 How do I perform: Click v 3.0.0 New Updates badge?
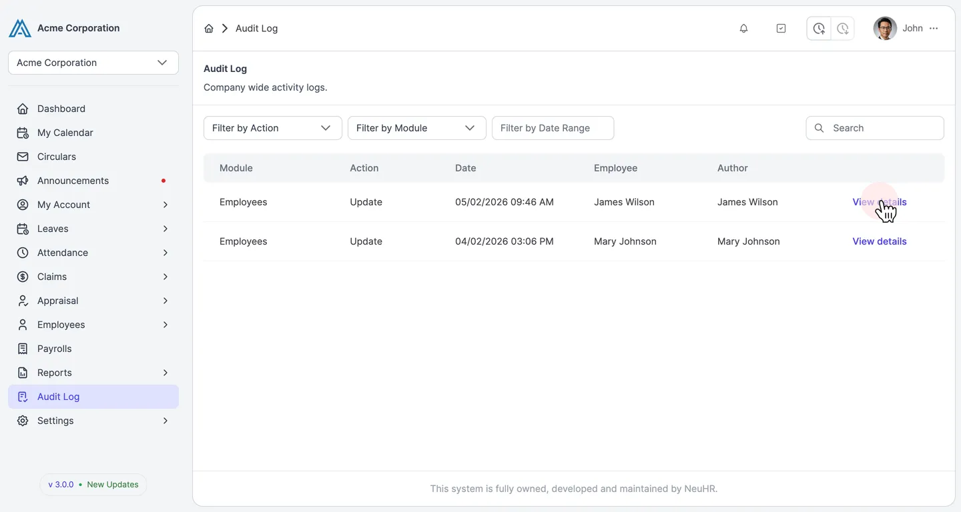93,485
